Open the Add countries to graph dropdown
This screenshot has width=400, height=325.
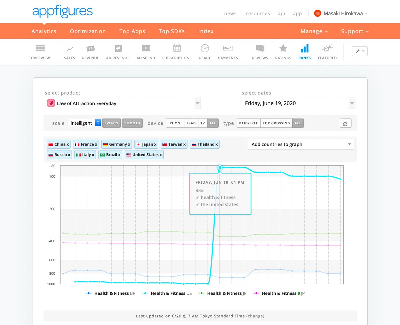301,144
